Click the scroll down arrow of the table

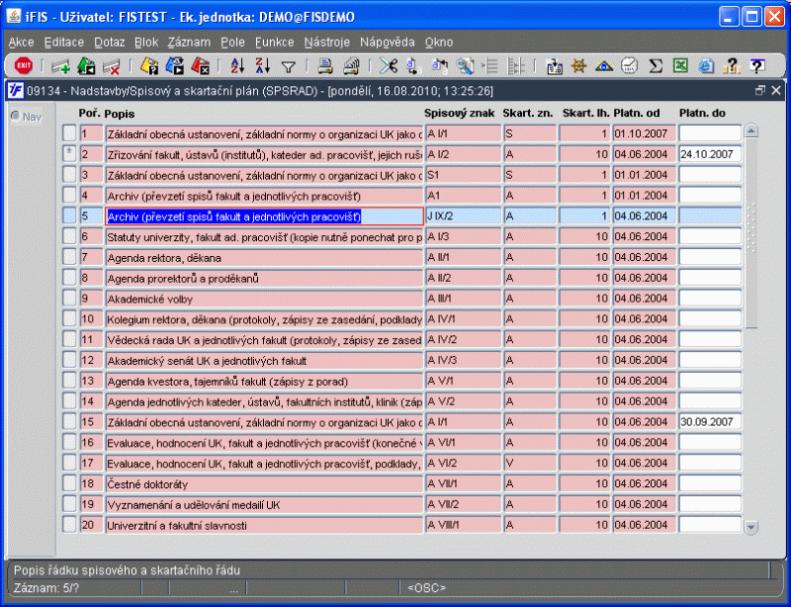[751, 527]
